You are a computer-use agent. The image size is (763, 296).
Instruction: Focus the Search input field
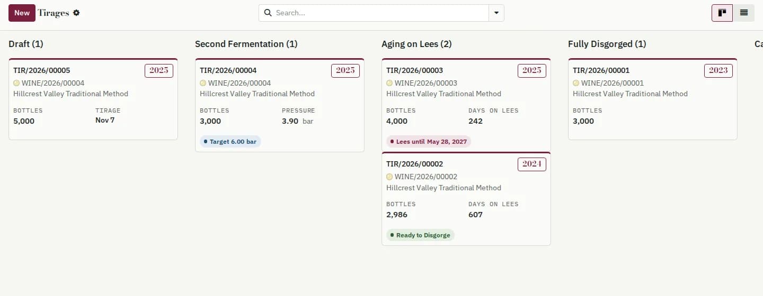point(380,13)
